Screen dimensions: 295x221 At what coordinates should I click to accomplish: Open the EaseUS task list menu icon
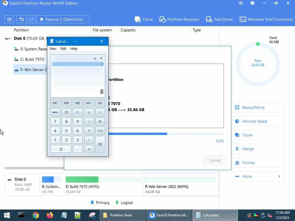(x=241, y=3)
